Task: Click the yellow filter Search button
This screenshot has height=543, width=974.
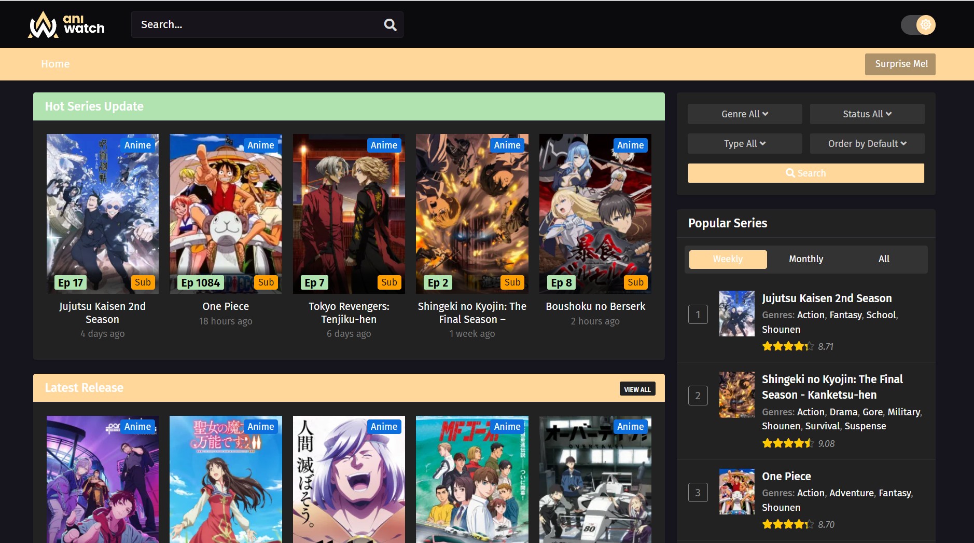Action: click(x=806, y=173)
